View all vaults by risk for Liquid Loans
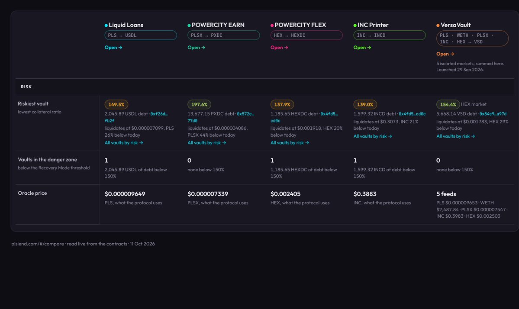Image resolution: width=519 pixels, height=309 pixels. click(x=124, y=142)
